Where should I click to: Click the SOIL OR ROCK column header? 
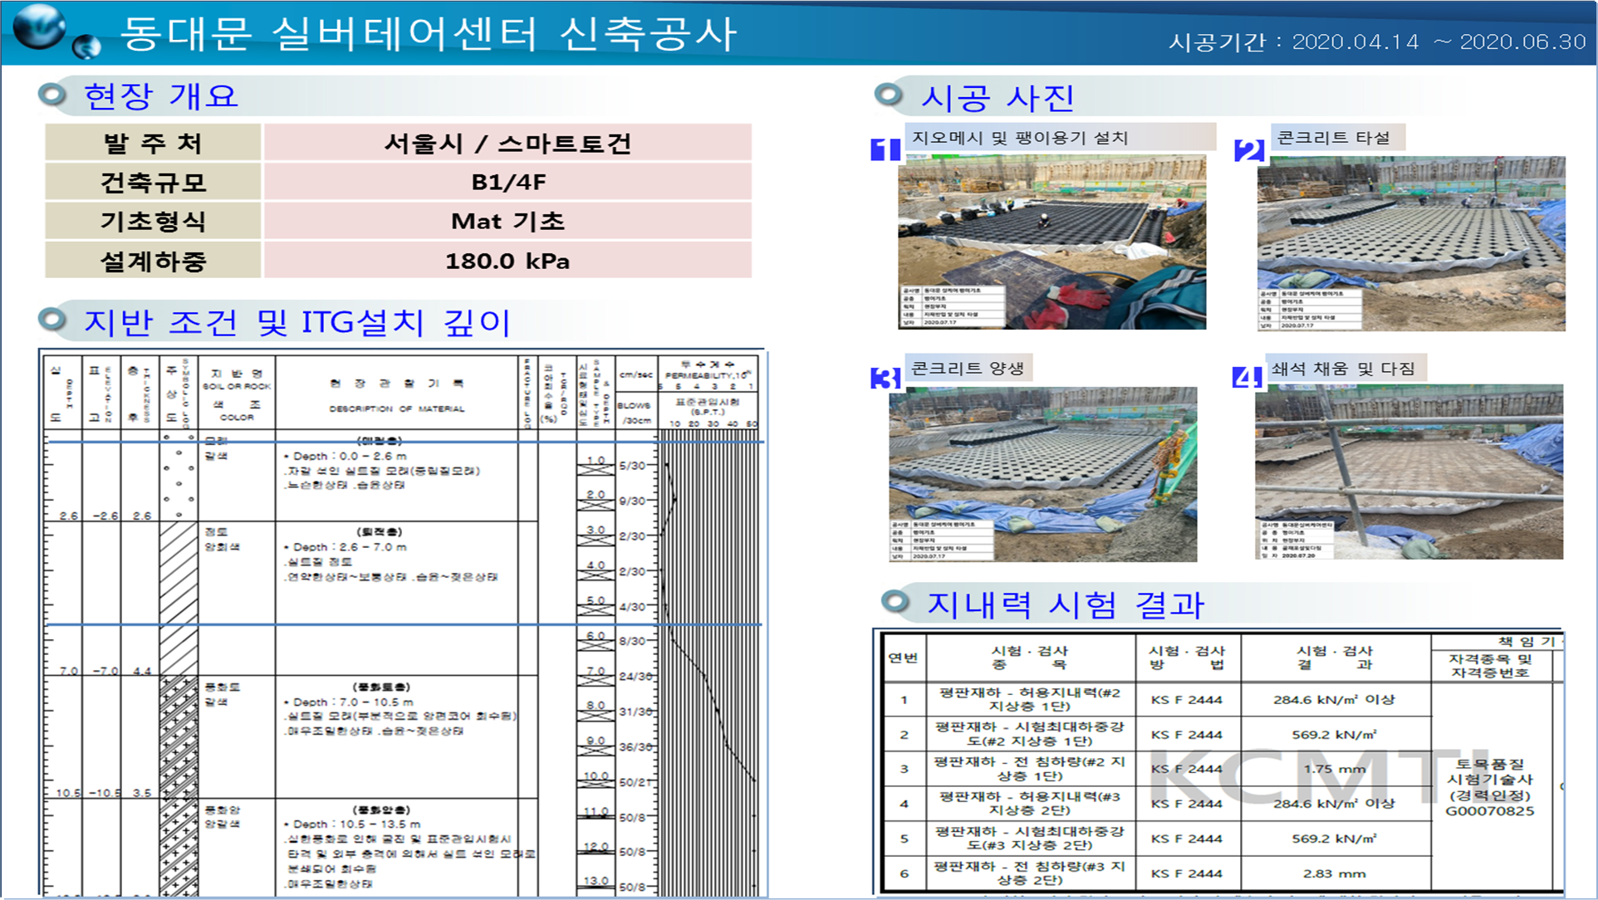[237, 386]
